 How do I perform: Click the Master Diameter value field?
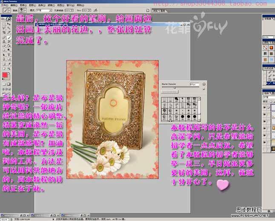(195, 84)
